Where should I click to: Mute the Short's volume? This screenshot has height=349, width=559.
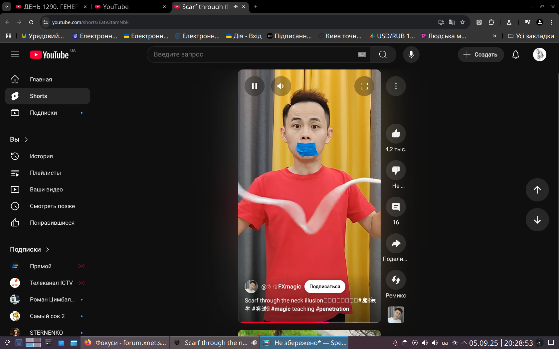(x=281, y=86)
